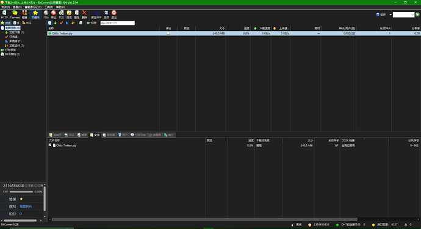Click the EXP progress bar
Image resolution: width=421 pixels, height=229 pixels.
pos(21,192)
